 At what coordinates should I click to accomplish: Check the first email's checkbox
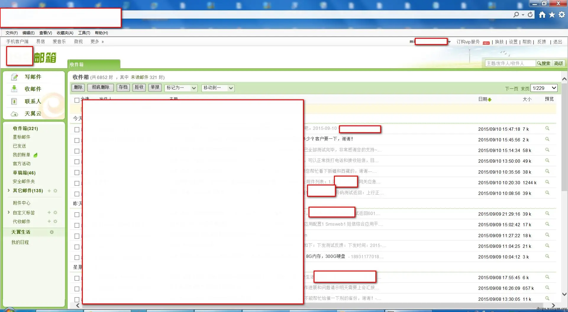(77, 129)
